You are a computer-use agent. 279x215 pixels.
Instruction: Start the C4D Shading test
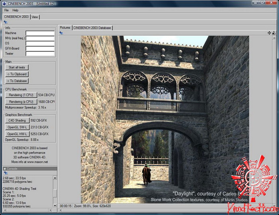[17, 121]
